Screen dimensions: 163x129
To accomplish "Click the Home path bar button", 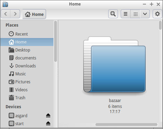I will coord(34,14).
